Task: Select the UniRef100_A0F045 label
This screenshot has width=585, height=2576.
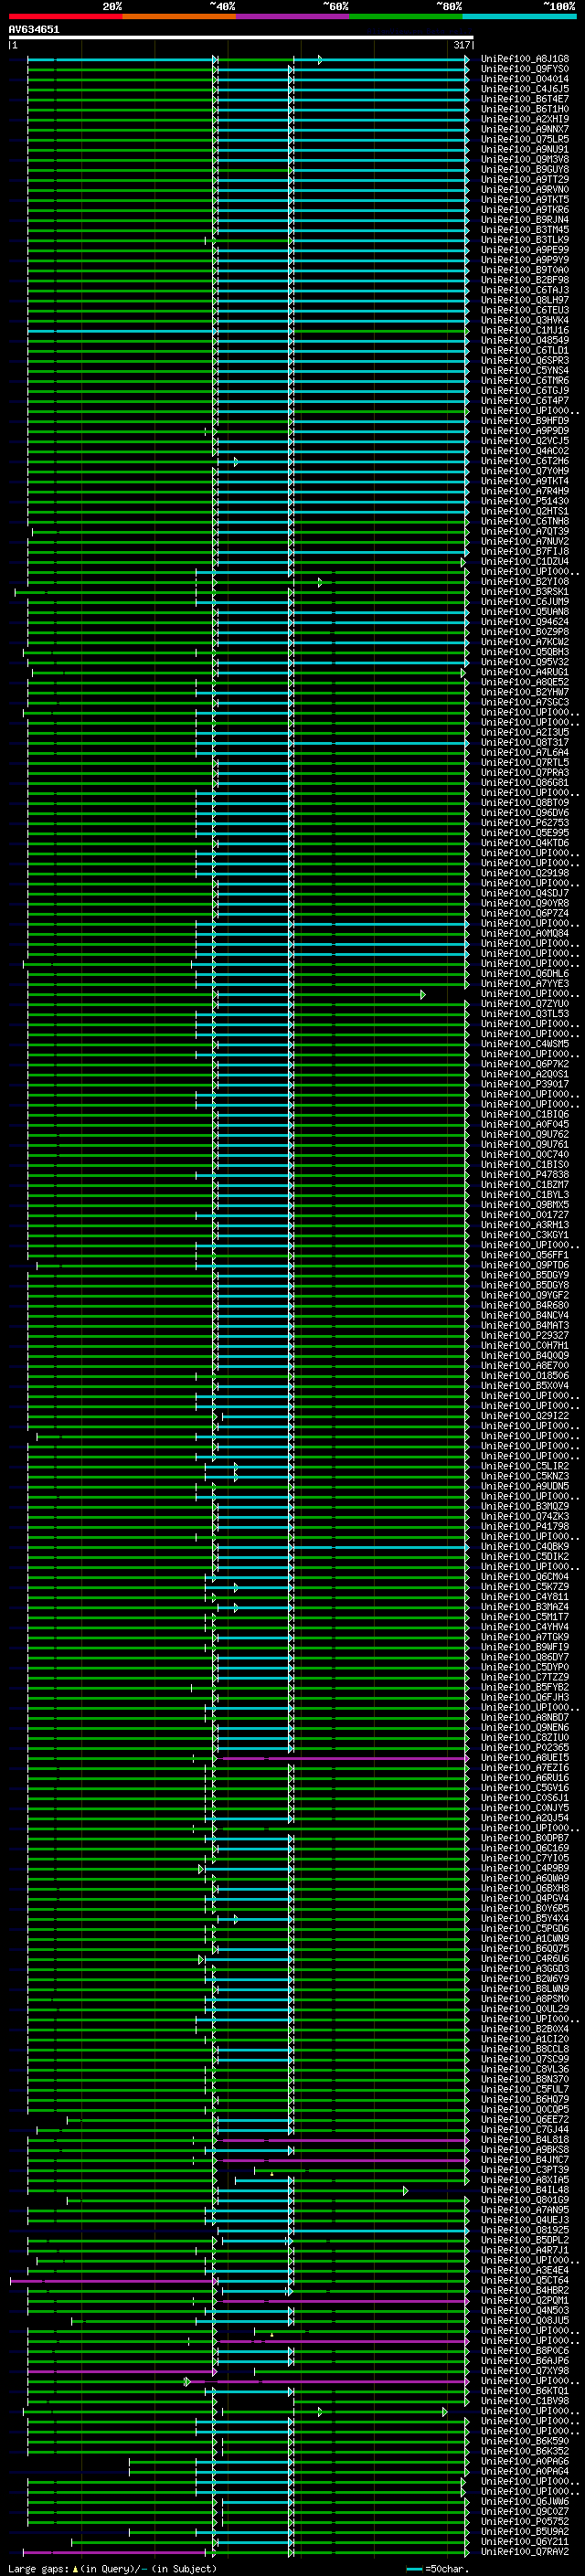Action: click(525, 1124)
